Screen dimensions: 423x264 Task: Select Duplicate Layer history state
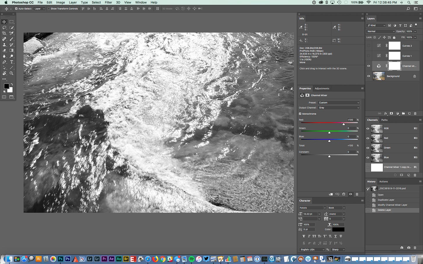pyautogui.click(x=386, y=200)
